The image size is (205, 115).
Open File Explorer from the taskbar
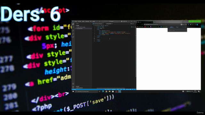point(110,91)
